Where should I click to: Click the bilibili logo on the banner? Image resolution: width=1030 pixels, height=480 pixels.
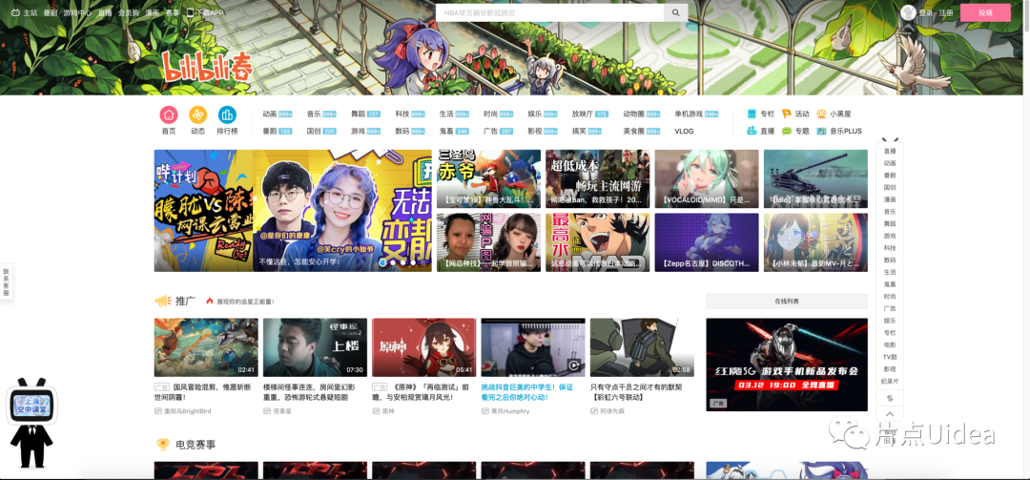(207, 67)
